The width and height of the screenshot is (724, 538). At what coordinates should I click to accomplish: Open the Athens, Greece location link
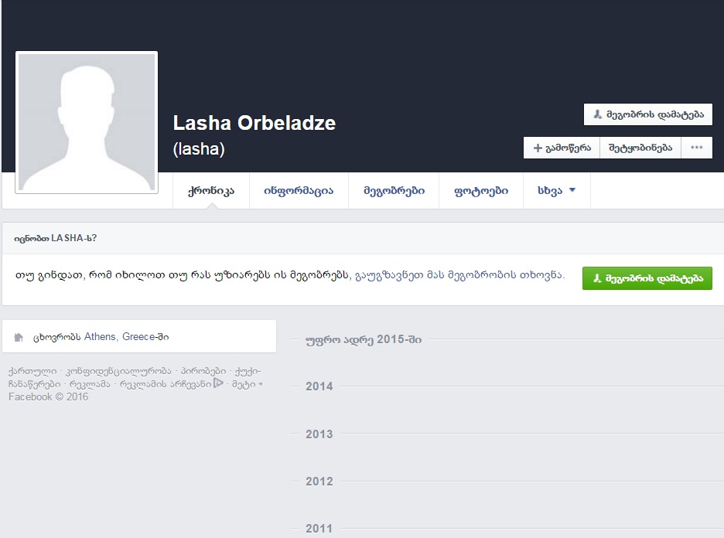coord(120,337)
